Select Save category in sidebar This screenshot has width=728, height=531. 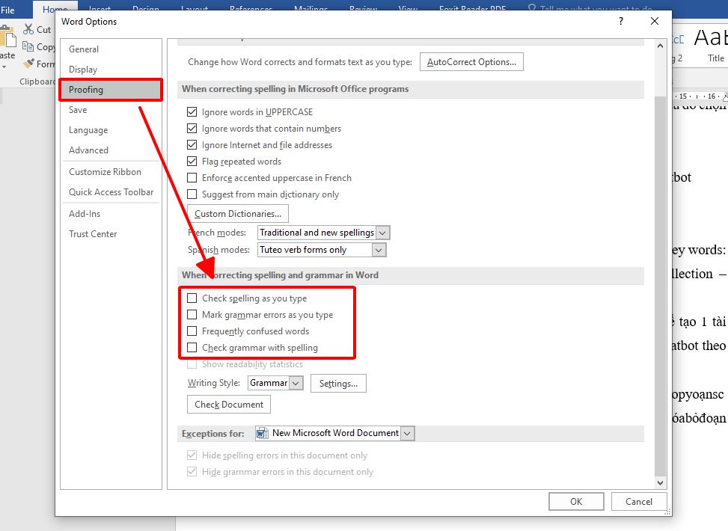click(x=111, y=109)
